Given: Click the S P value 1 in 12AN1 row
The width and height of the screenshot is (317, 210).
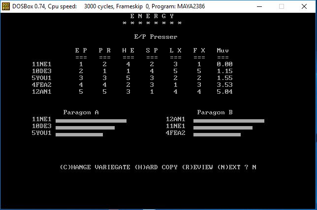Looking at the screenshot, I should point(152,92).
